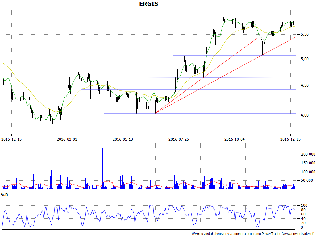Click the %R indicator label

tap(5, 195)
